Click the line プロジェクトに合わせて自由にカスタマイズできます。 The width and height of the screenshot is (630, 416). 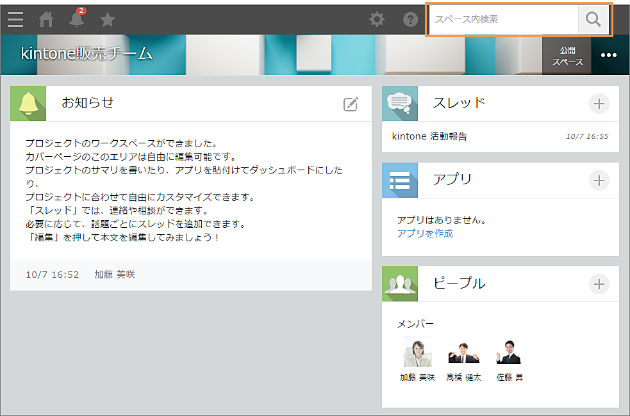click(x=140, y=197)
